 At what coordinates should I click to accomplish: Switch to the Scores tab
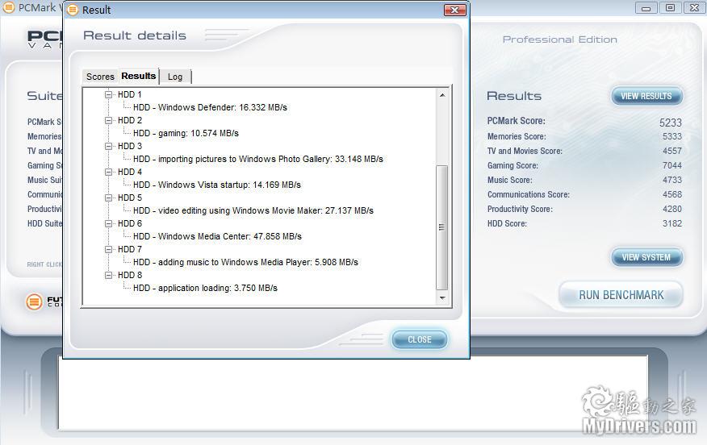pyautogui.click(x=100, y=77)
